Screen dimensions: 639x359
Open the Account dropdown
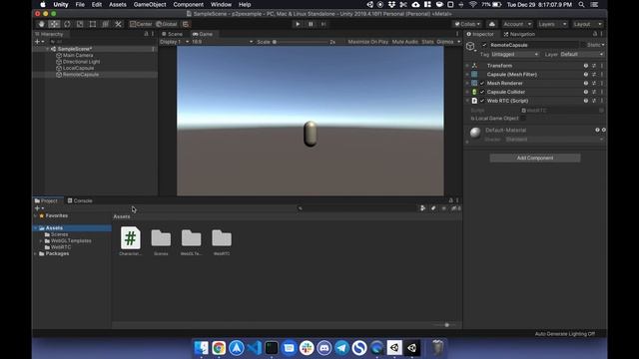517,24
